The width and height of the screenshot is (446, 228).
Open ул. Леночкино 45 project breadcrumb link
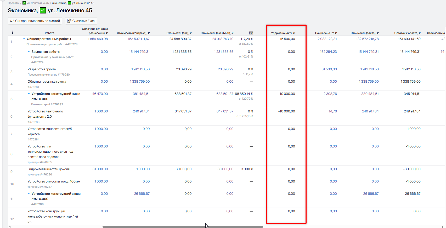coord(38,3)
